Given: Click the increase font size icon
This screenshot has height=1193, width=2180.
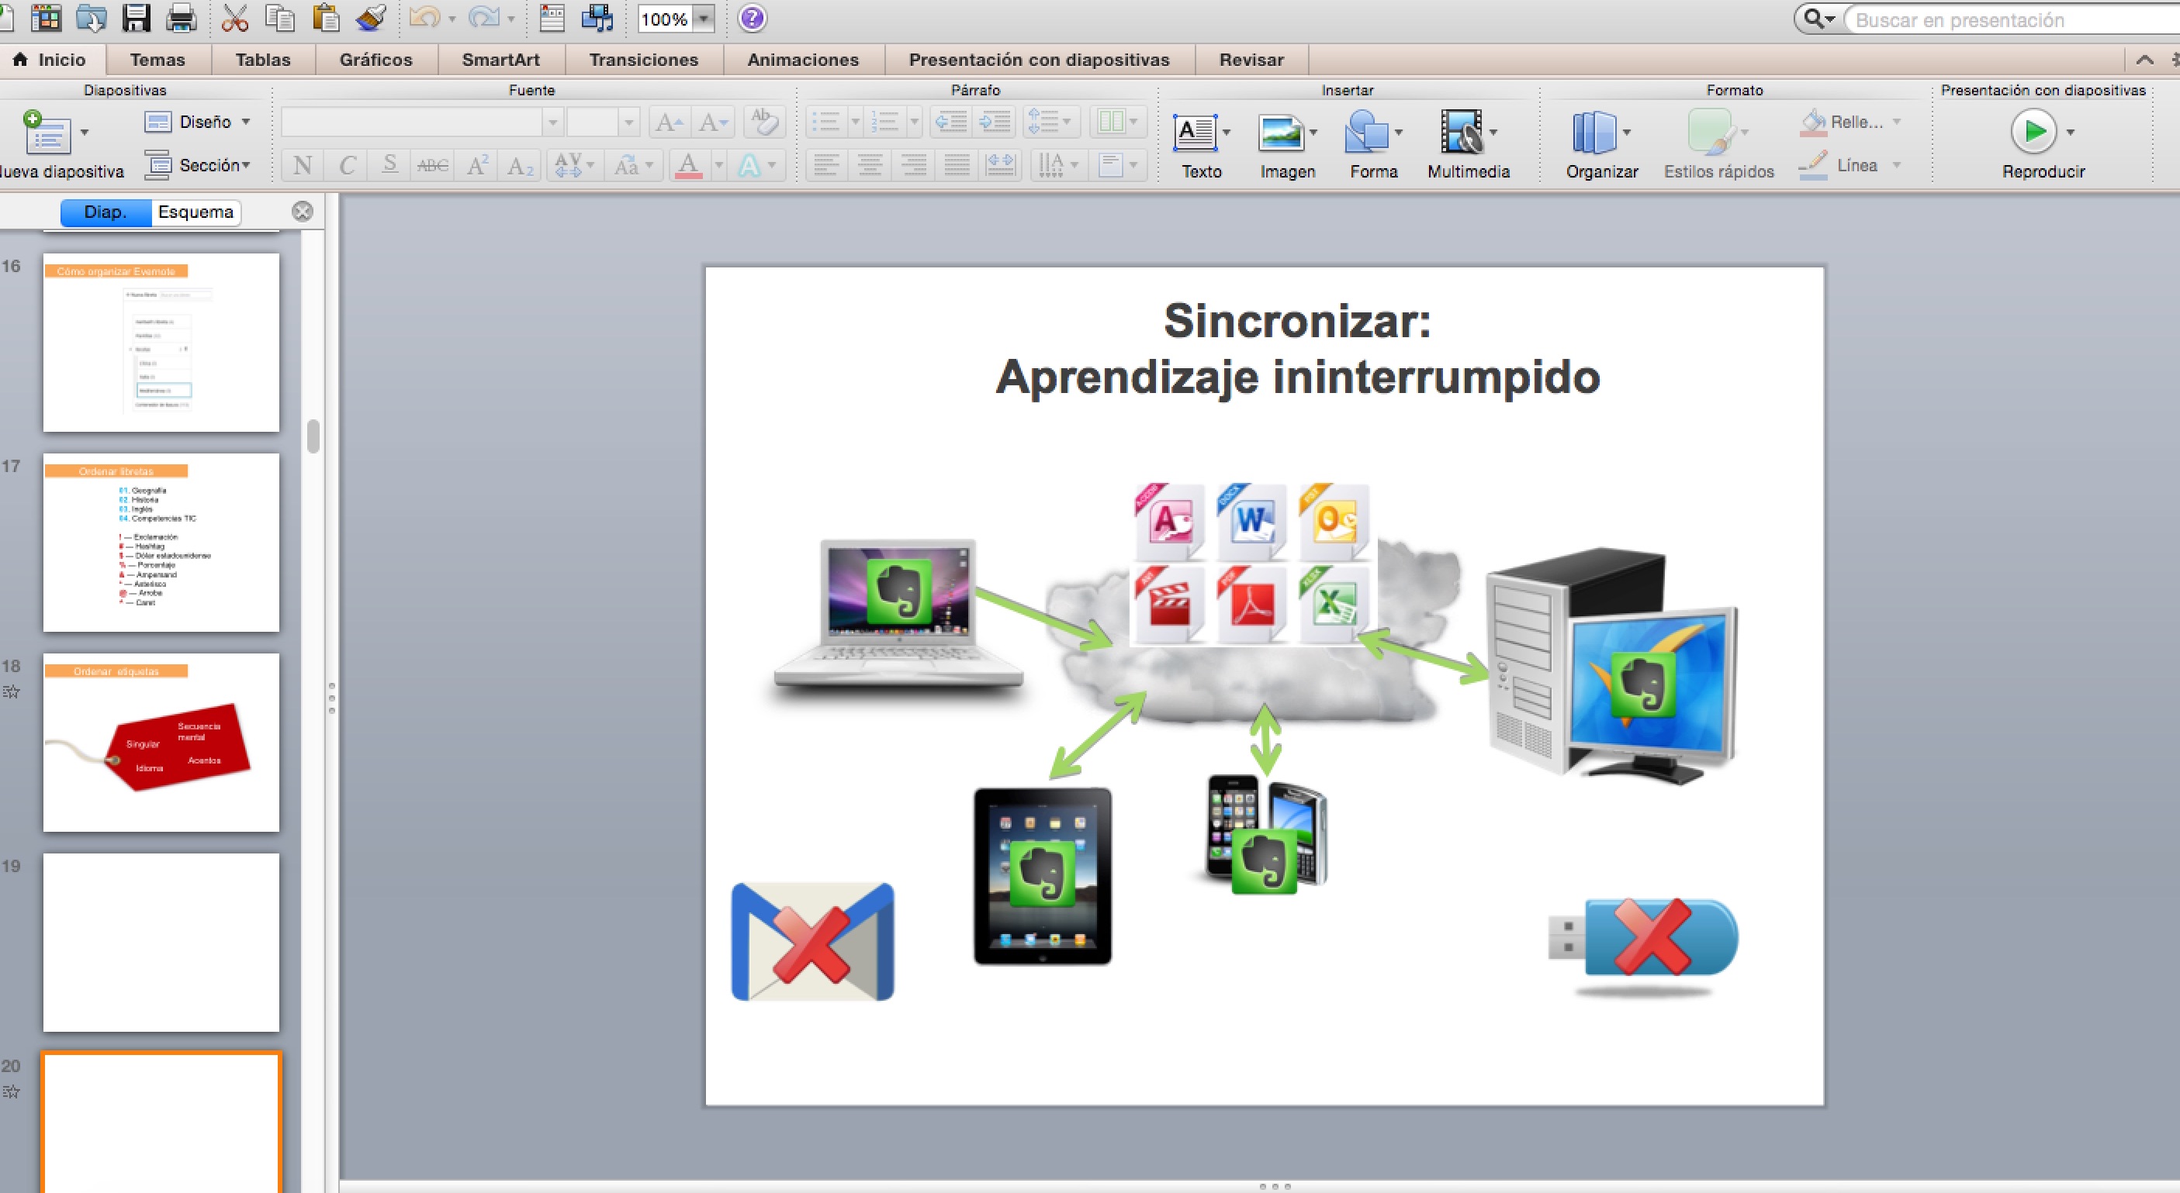Looking at the screenshot, I should pos(670,122).
